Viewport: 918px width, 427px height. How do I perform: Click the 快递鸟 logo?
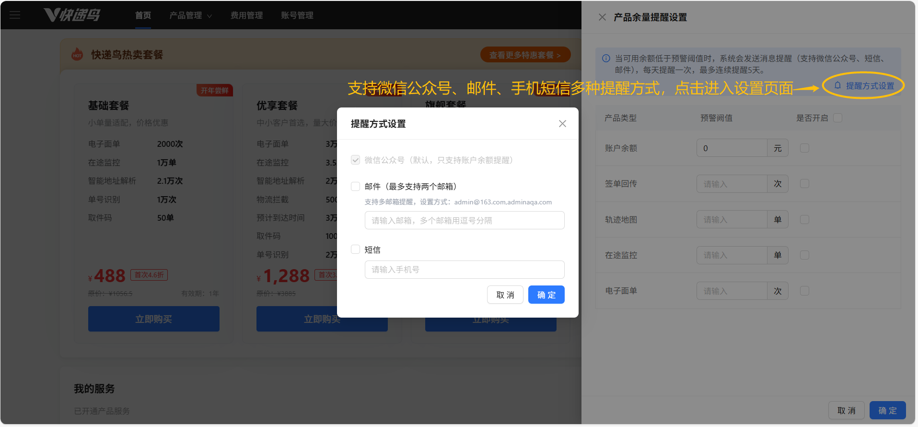click(72, 15)
